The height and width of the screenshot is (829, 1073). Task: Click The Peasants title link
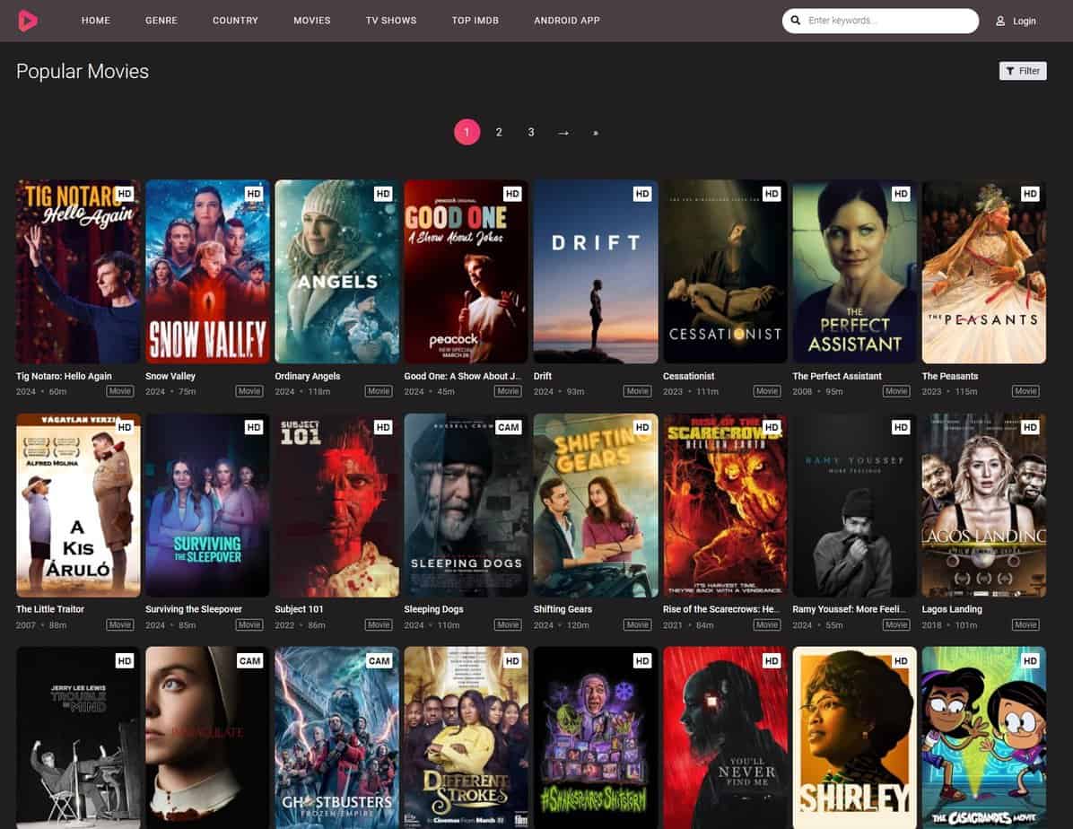click(x=950, y=376)
